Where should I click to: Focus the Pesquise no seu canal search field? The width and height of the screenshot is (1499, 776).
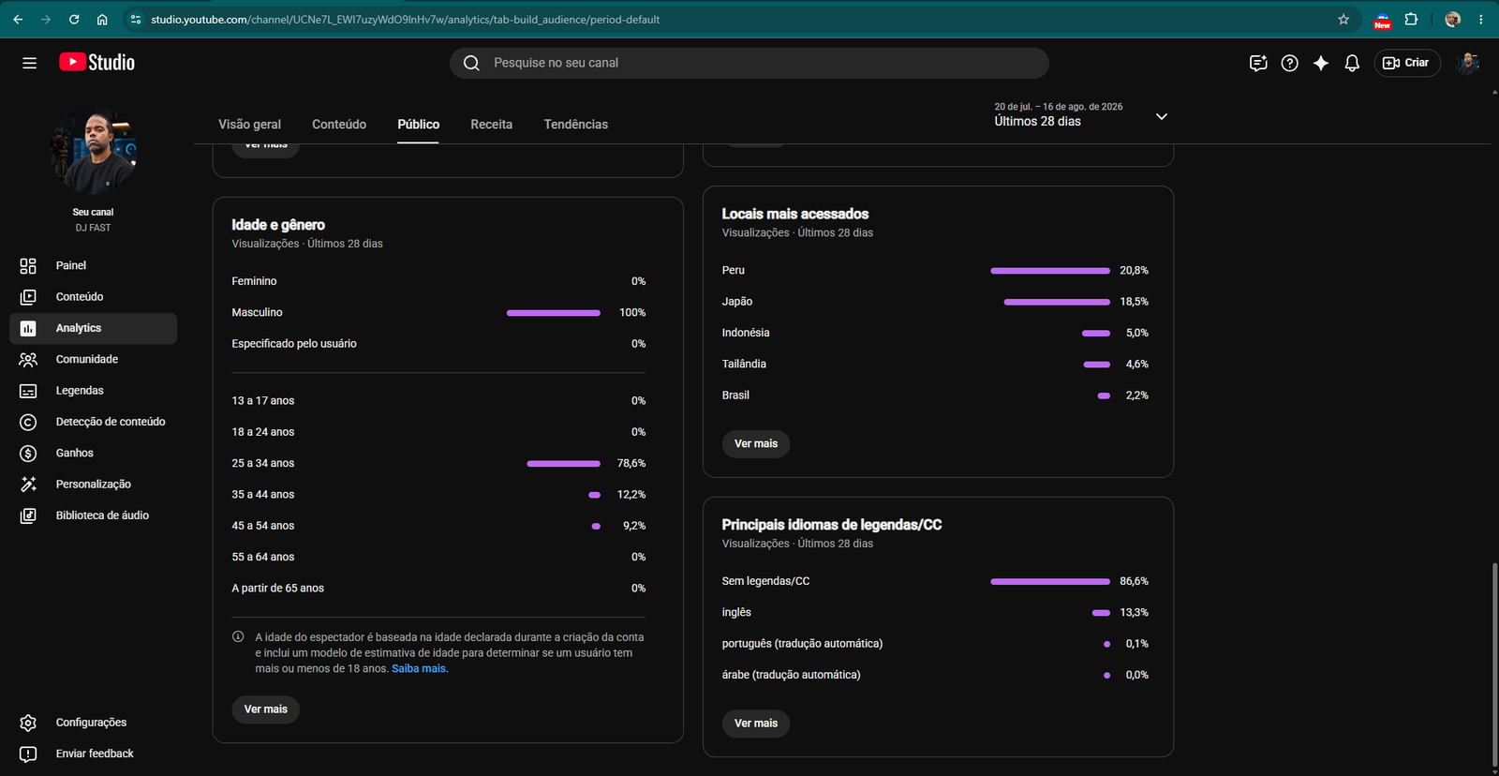point(749,63)
